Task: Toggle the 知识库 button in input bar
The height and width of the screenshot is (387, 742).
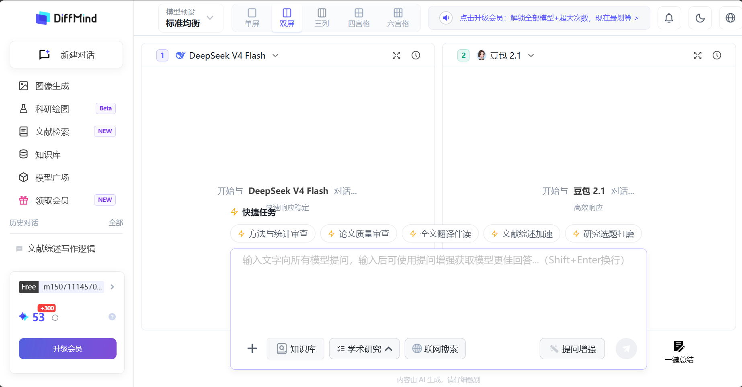Action: click(296, 349)
